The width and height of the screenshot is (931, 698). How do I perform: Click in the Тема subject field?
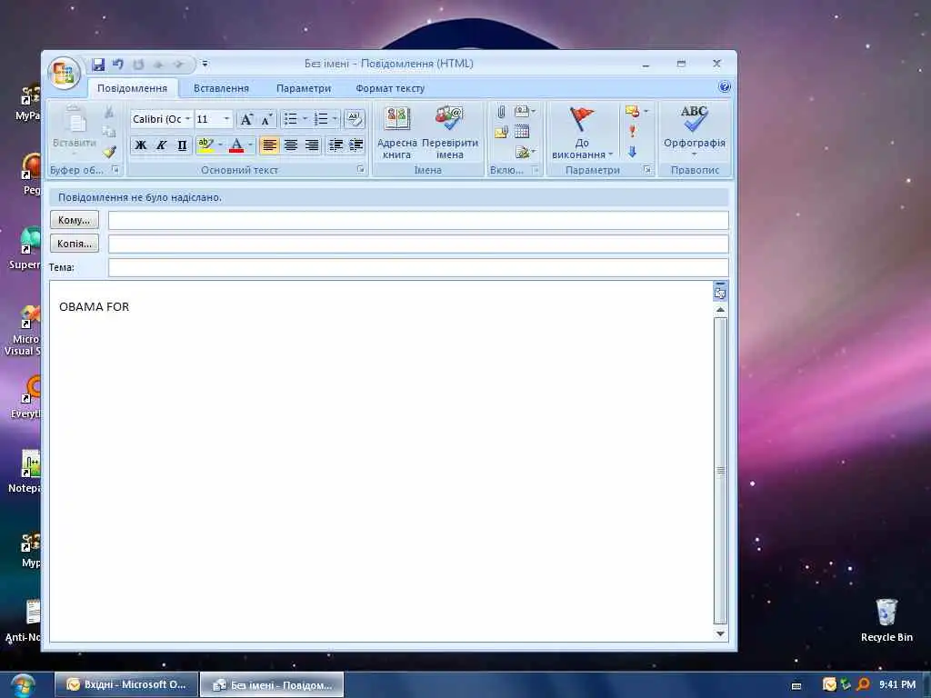coord(418,268)
